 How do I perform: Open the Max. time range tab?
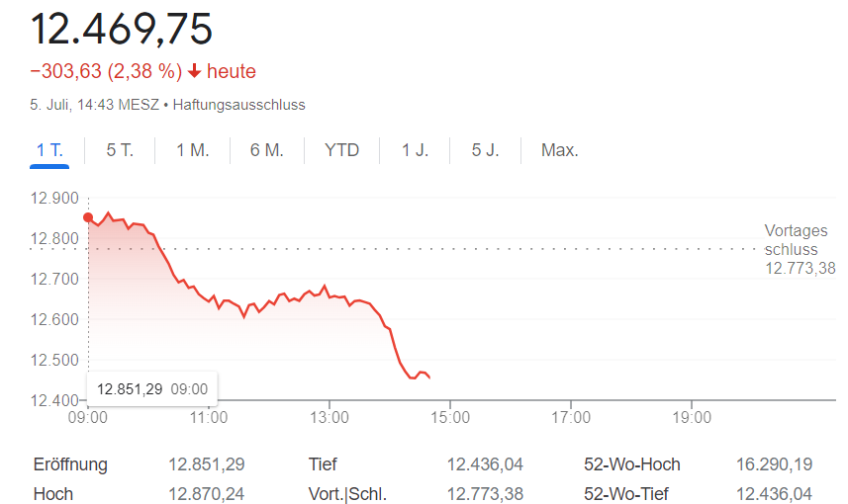560,150
